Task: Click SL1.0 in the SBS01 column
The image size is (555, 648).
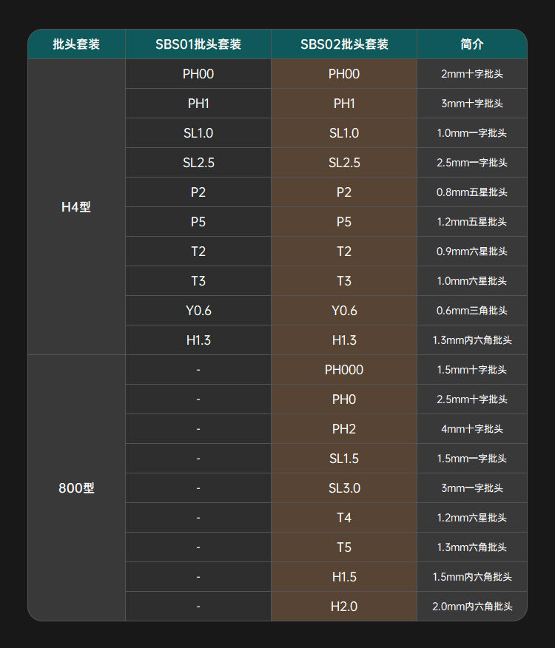Action: click(198, 133)
